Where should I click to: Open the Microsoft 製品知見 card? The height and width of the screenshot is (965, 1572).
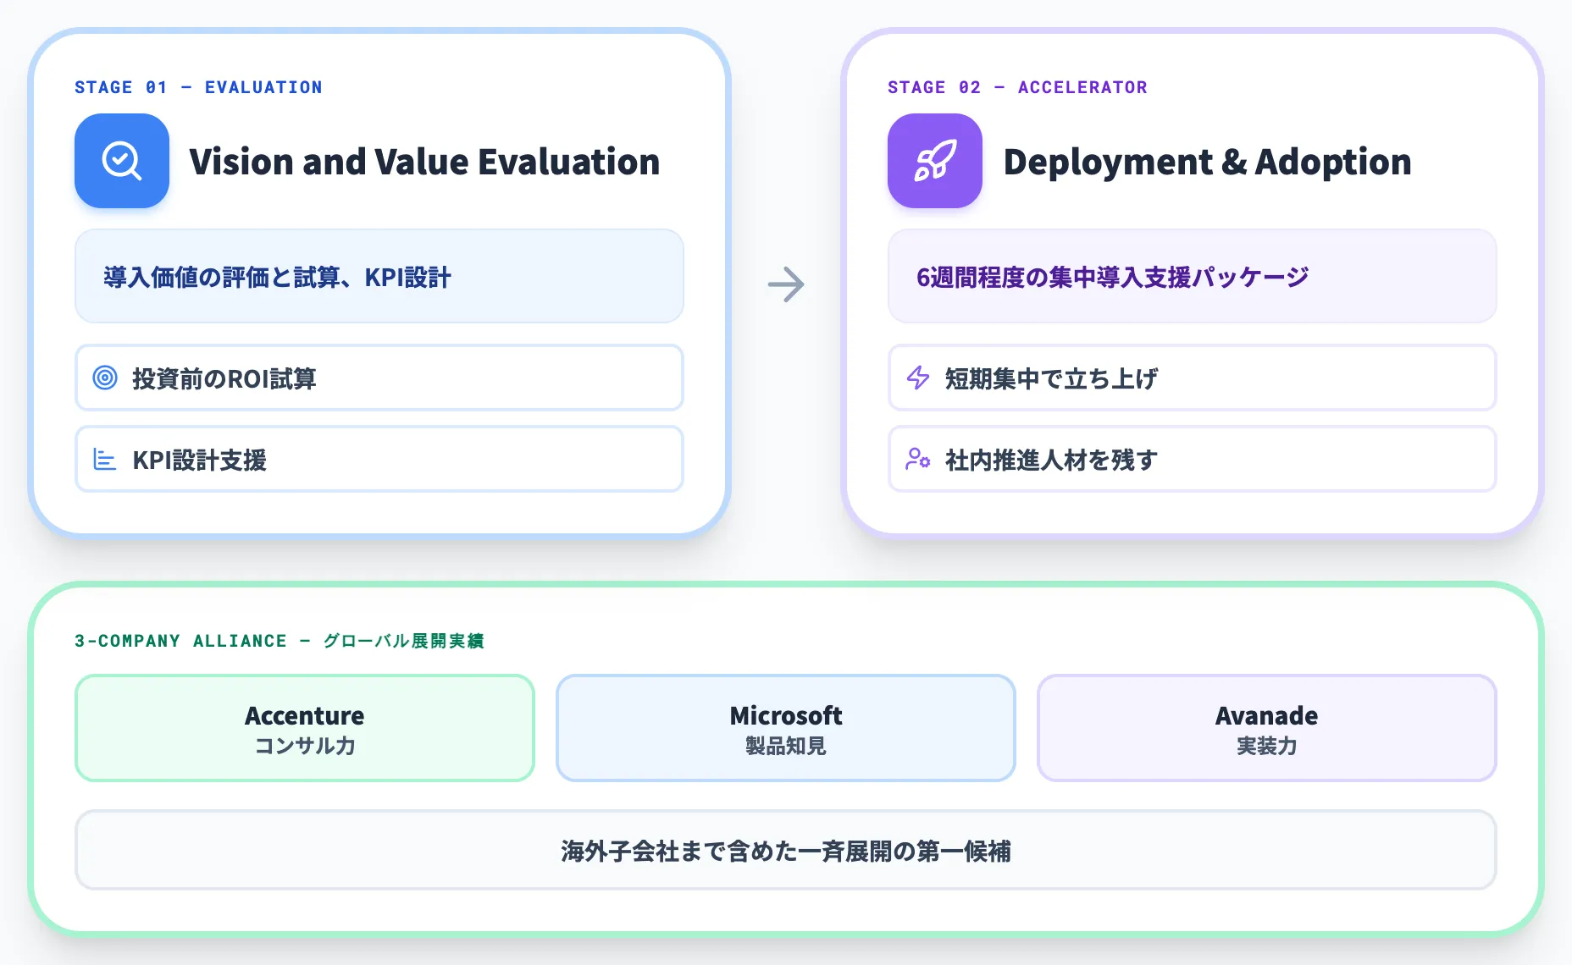click(x=786, y=728)
